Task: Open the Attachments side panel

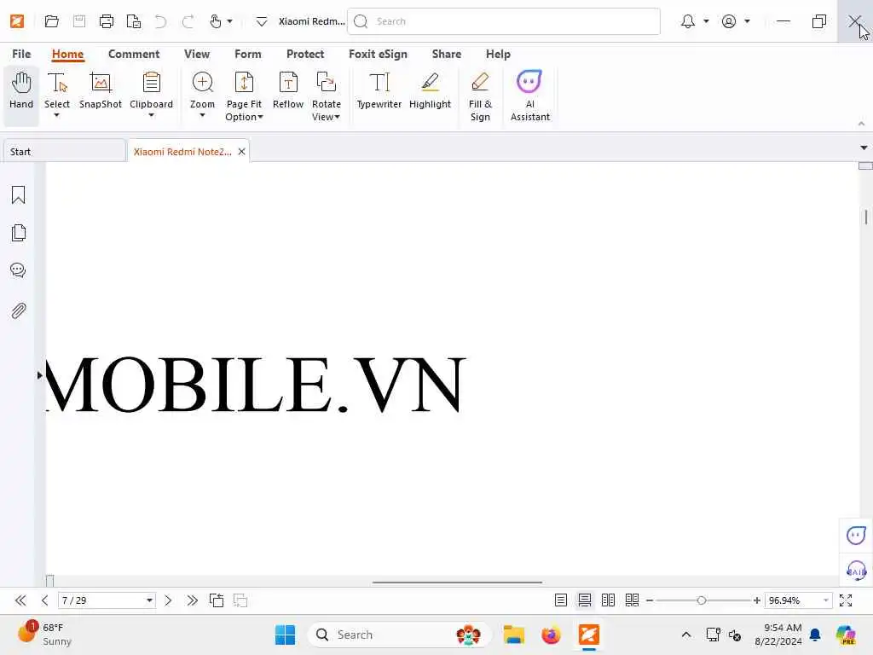Action: (19, 310)
